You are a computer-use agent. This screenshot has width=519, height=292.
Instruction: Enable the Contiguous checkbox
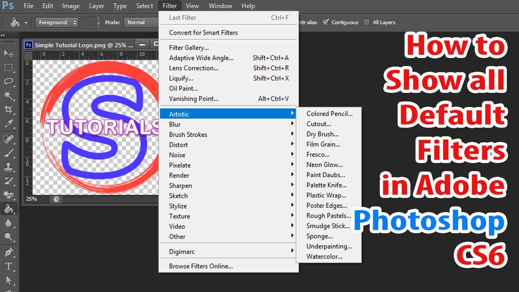point(325,22)
